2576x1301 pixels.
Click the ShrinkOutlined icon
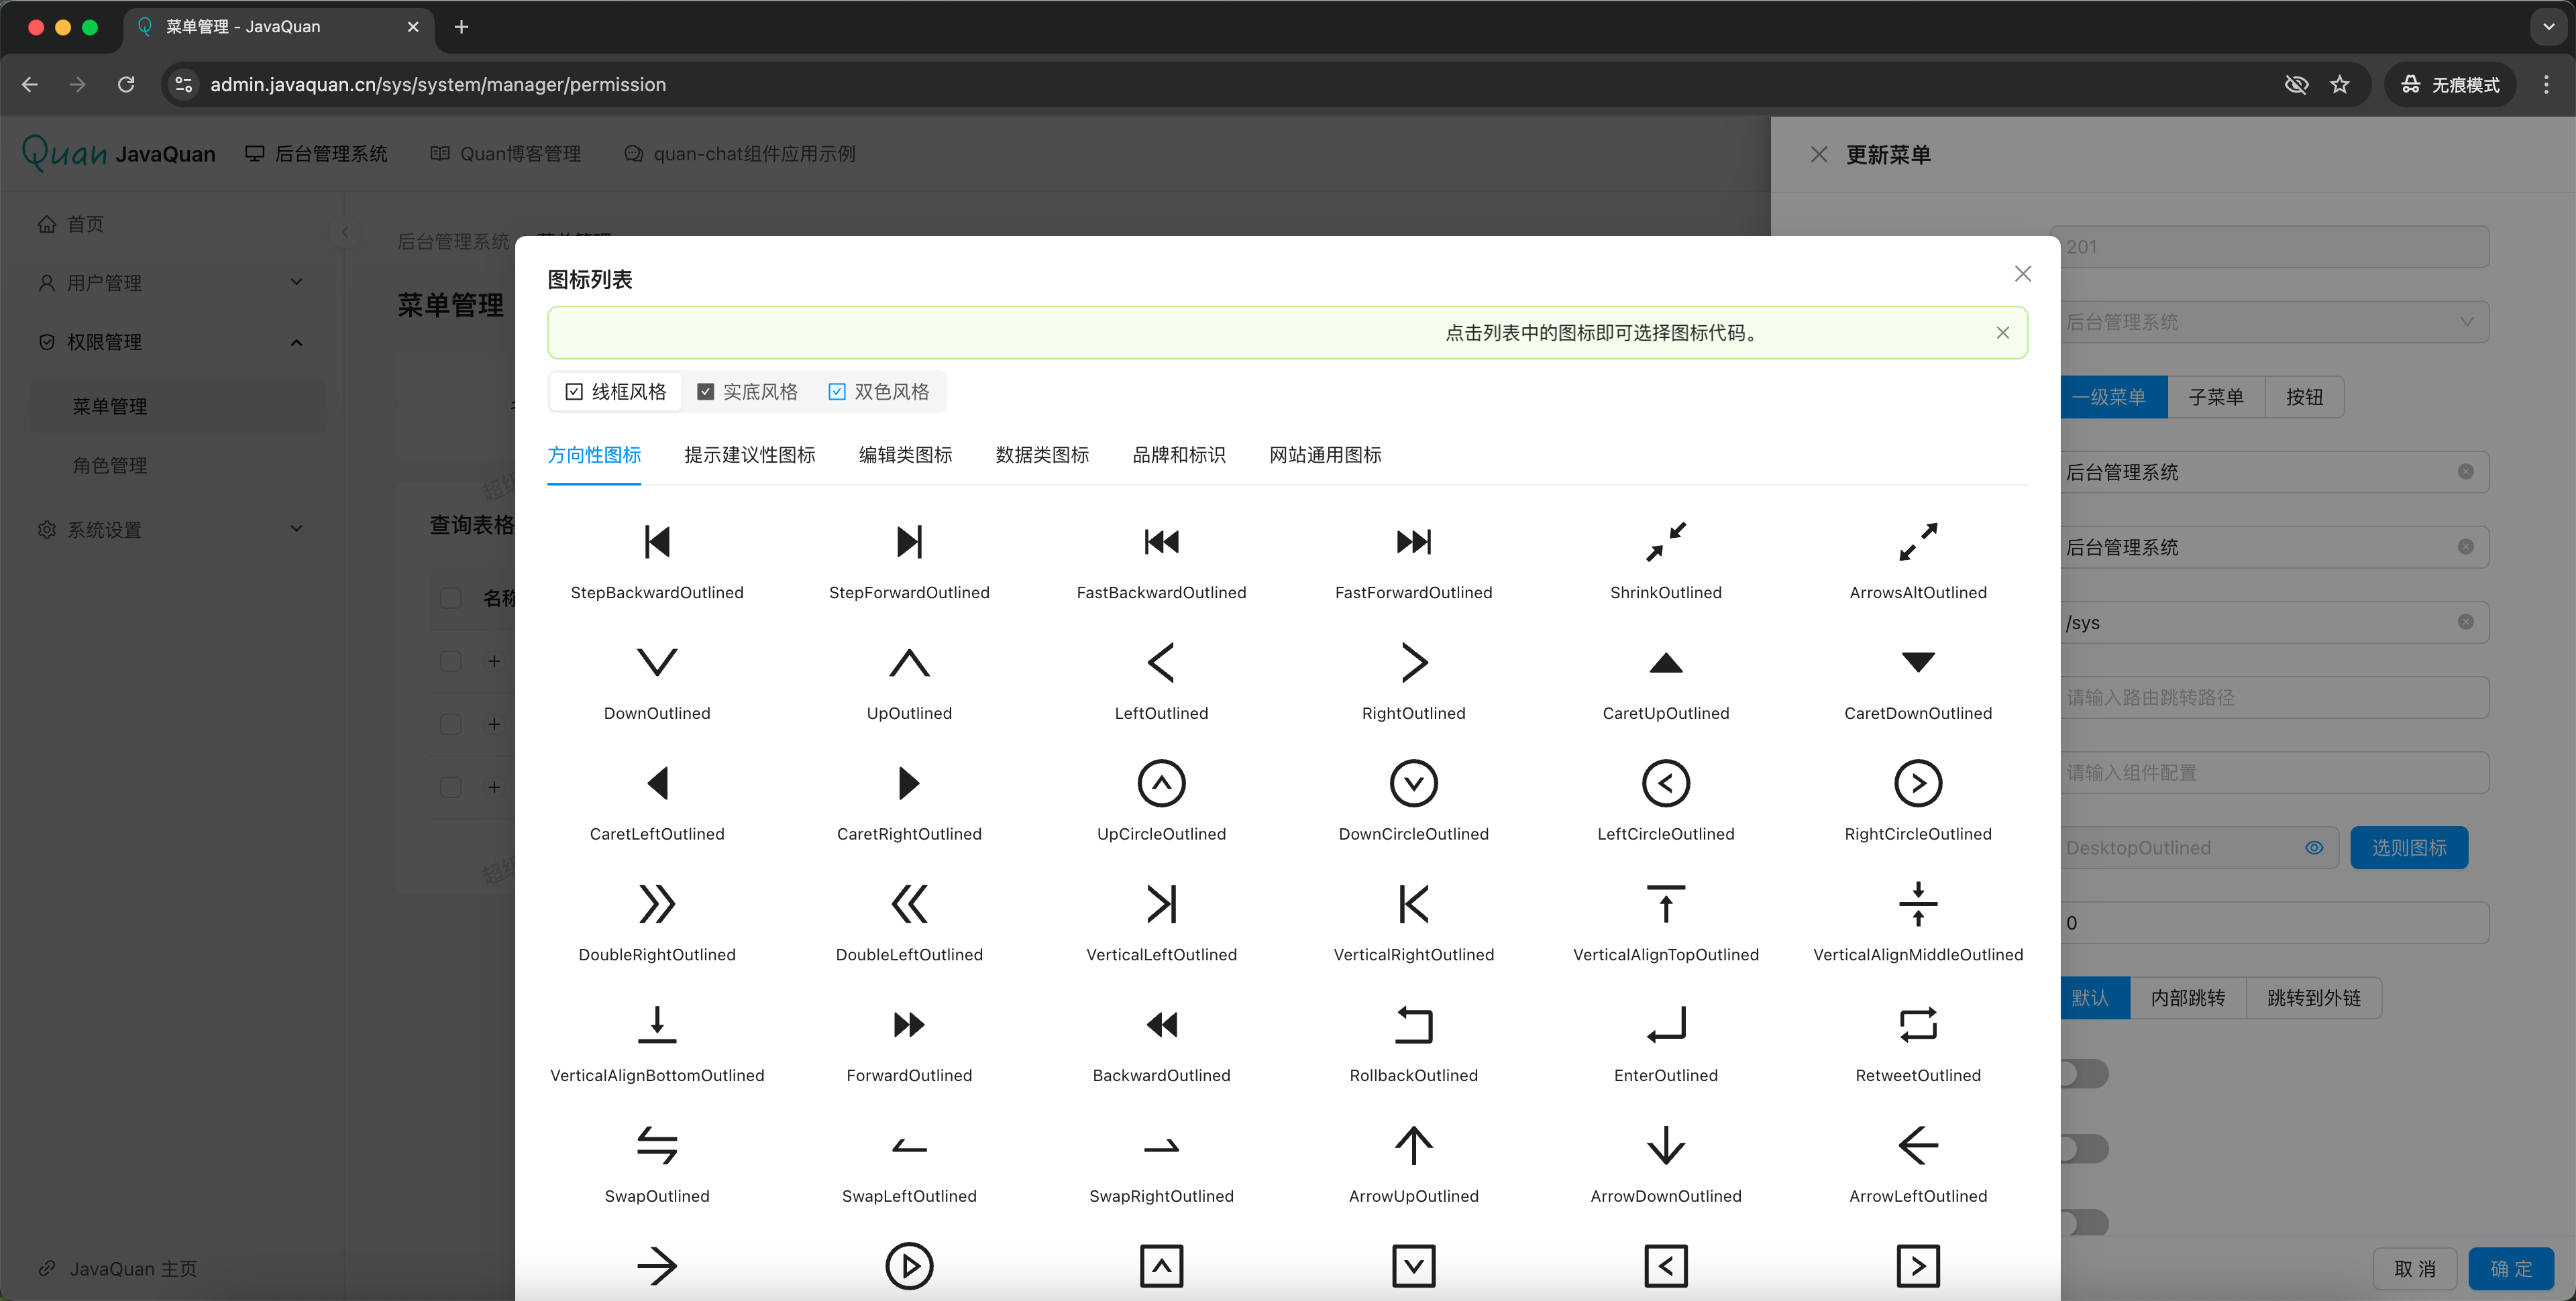click(1666, 542)
